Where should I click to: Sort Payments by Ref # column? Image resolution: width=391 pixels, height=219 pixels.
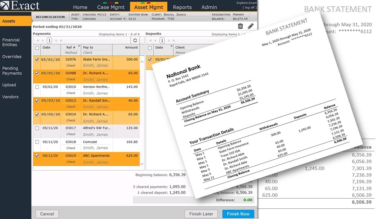tap(71, 47)
